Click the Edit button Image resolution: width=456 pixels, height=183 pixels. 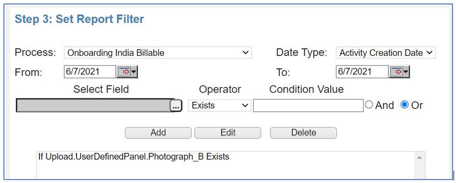[228, 133]
